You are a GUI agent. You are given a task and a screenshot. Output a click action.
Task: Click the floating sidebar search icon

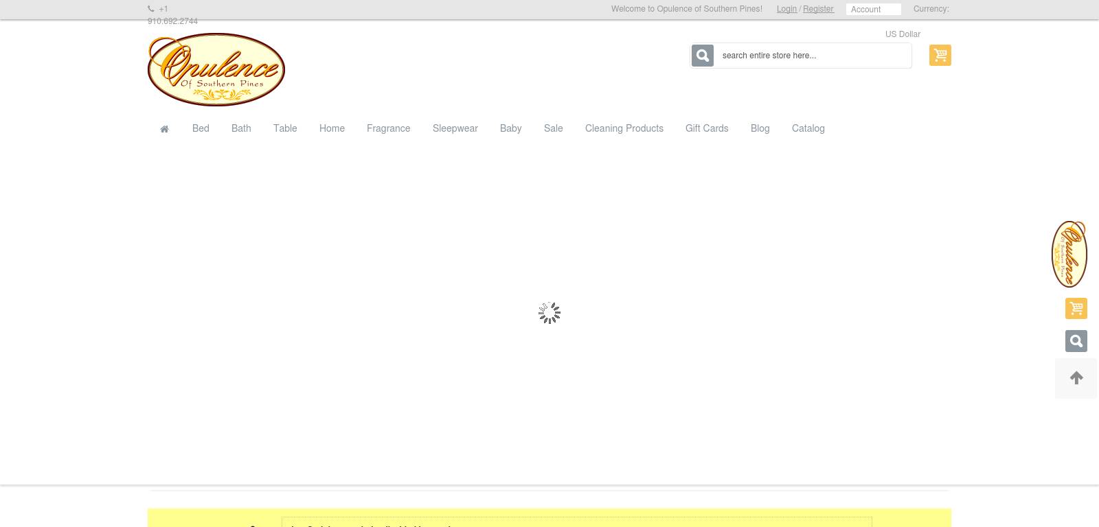click(x=1076, y=341)
